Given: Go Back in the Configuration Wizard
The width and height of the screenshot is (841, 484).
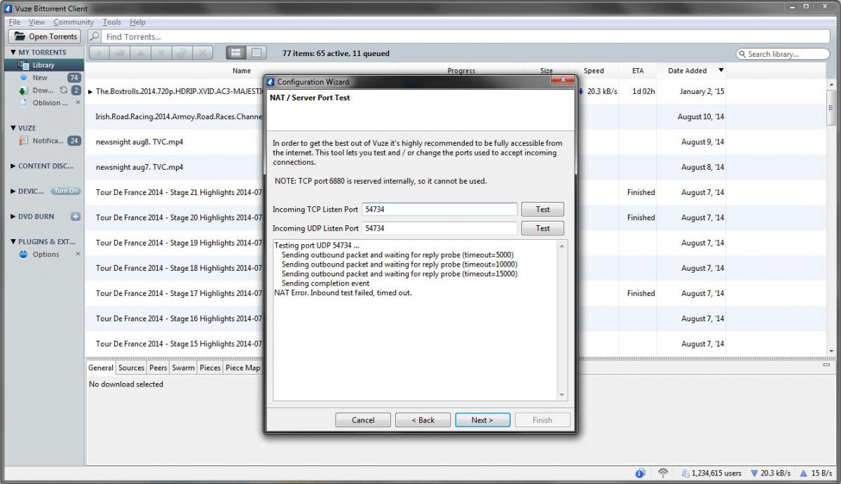Looking at the screenshot, I should pos(423,420).
